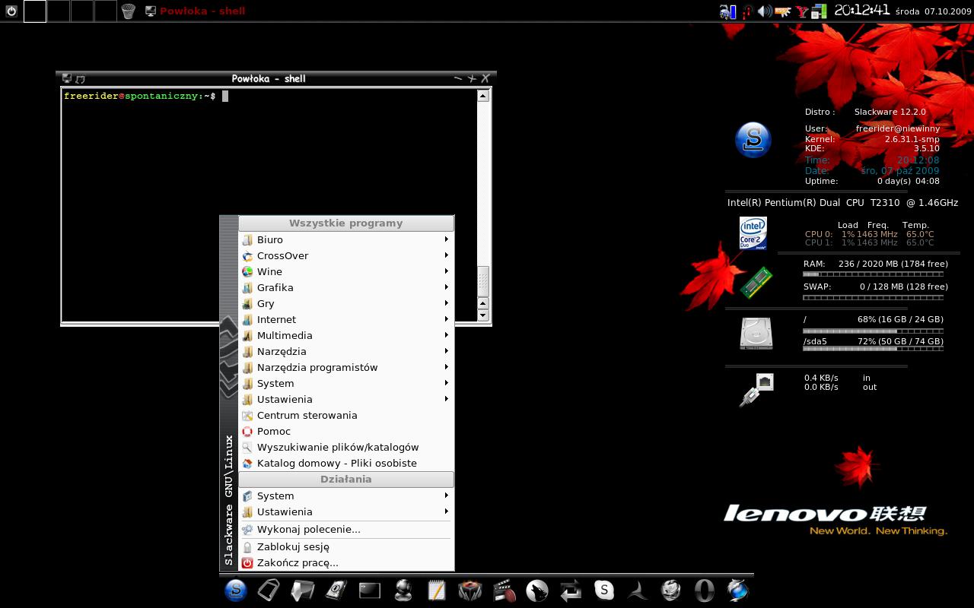Expand the Gry submenu arrow
Screen dimensions: 974x608
click(447, 303)
